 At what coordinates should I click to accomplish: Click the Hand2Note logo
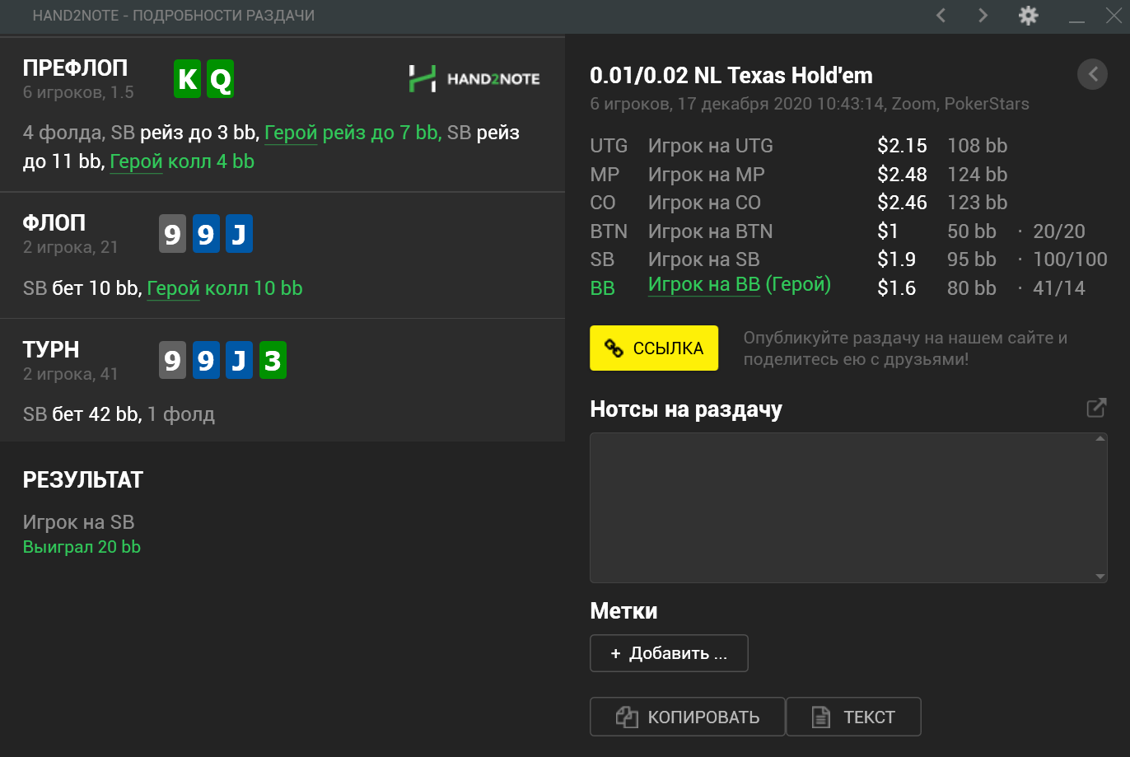(474, 79)
